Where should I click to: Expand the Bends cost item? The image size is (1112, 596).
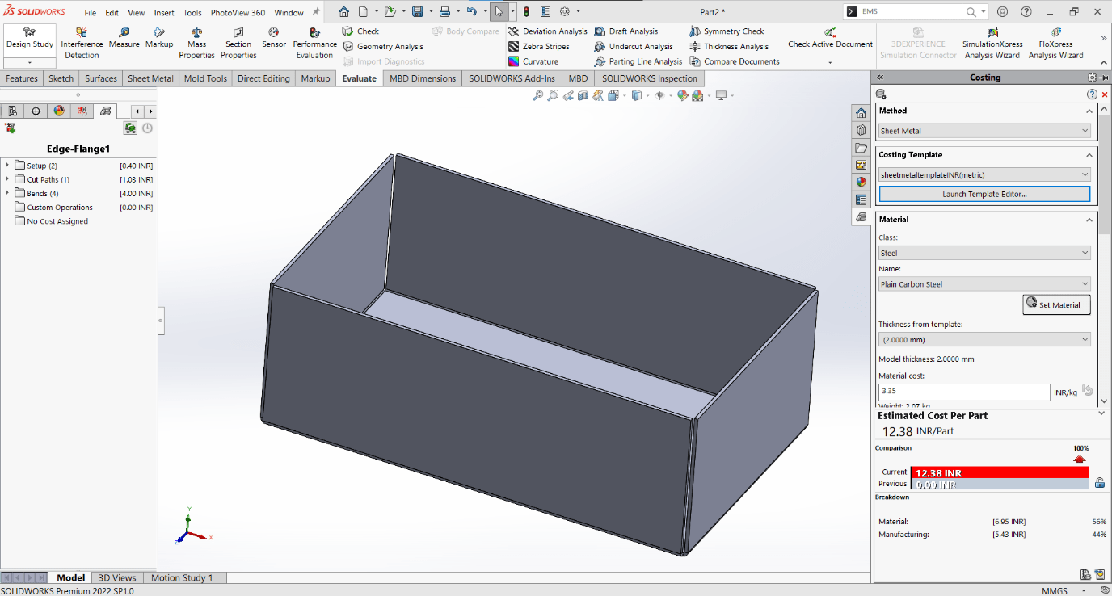7,193
